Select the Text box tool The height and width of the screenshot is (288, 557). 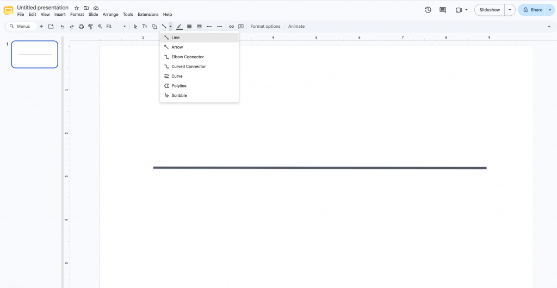point(145,26)
